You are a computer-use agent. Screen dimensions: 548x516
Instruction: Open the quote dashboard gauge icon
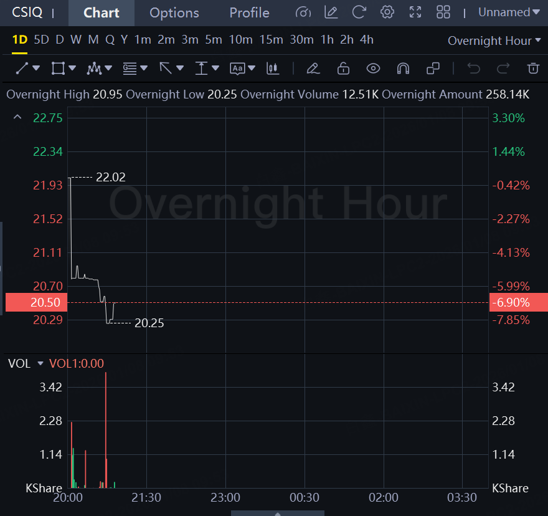click(x=303, y=12)
